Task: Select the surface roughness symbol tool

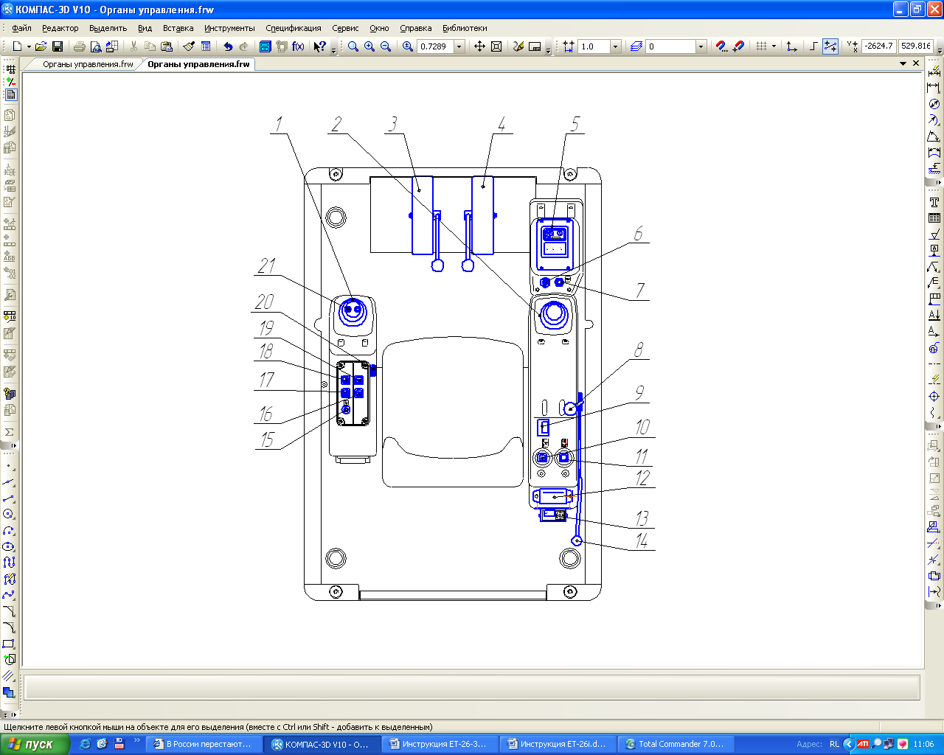Action: tap(934, 234)
